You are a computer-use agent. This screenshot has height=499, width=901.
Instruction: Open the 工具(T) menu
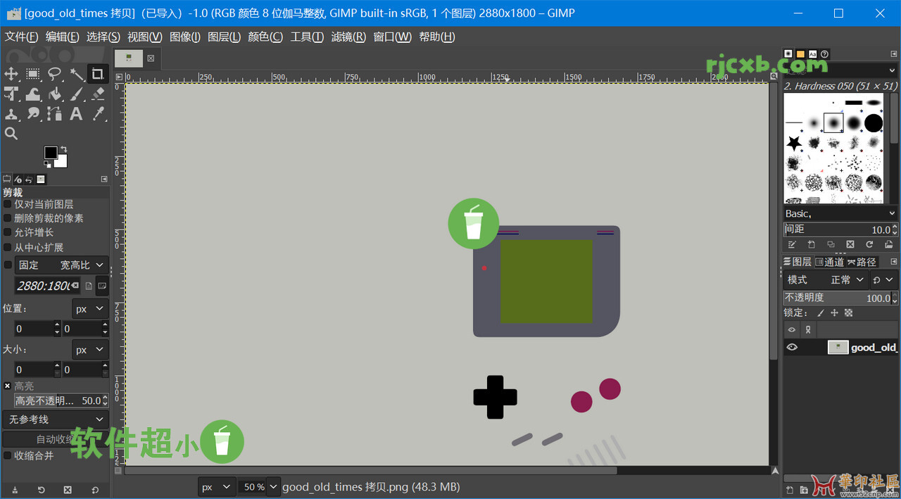(307, 37)
